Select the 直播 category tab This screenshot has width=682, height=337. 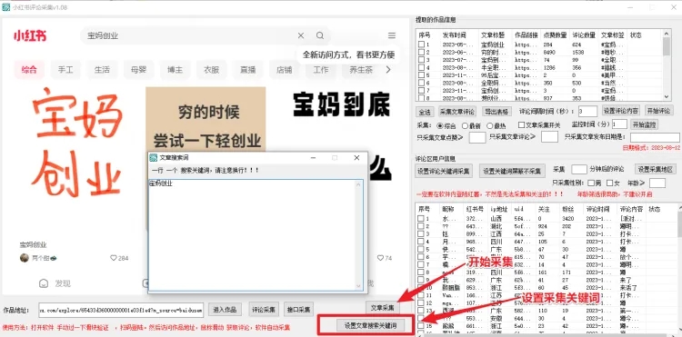pos(248,69)
